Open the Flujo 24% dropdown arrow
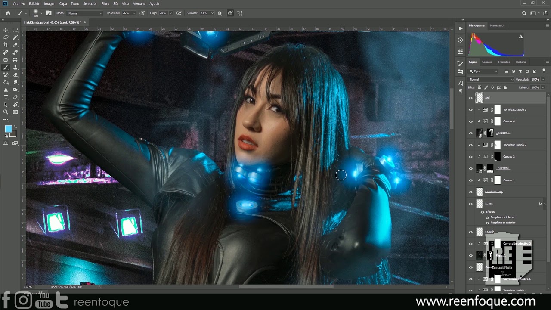 click(x=170, y=13)
